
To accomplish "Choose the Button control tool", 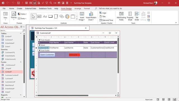I will (x=50, y=17).
